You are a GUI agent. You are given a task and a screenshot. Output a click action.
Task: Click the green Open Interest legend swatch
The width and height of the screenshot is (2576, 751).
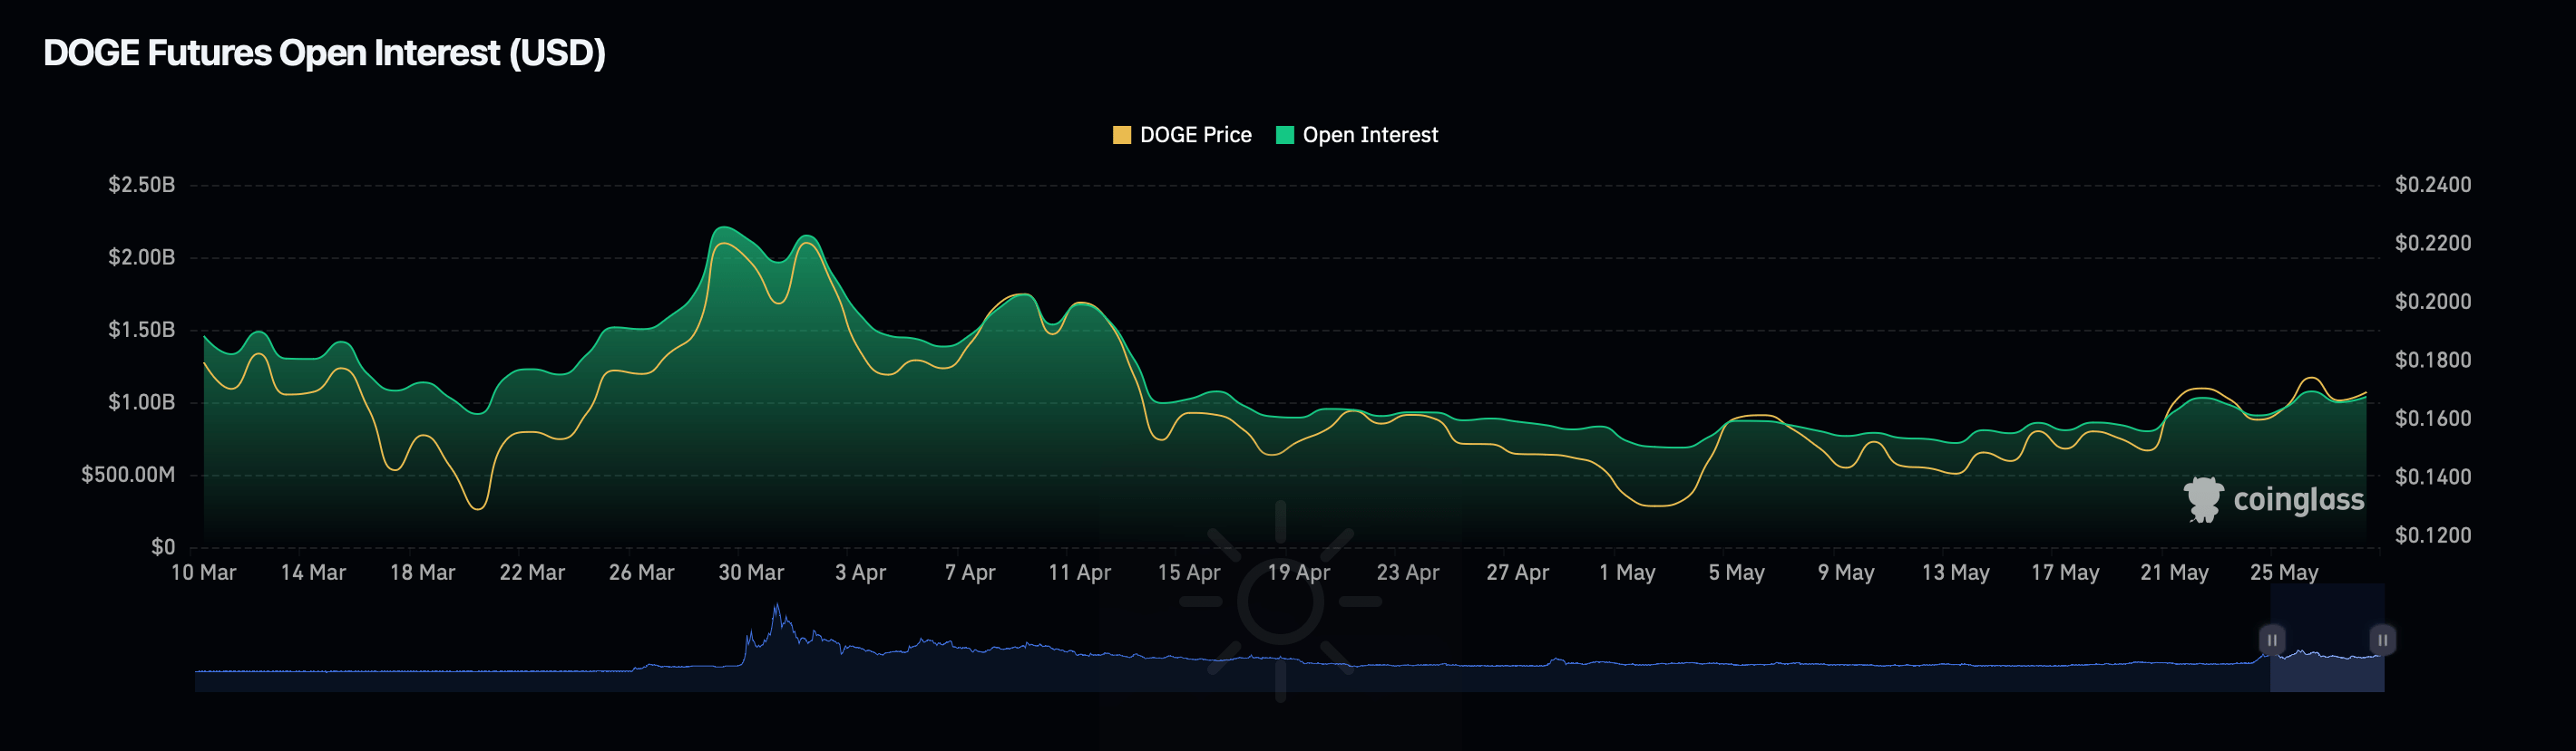tap(1285, 135)
